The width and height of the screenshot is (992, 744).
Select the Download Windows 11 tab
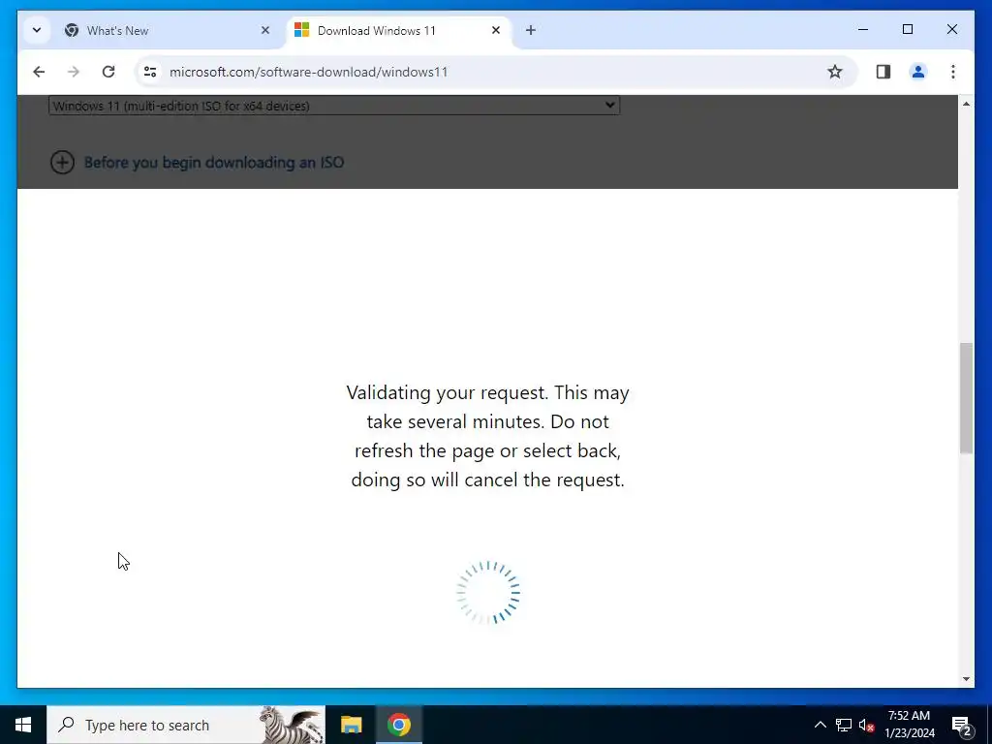coord(398,30)
